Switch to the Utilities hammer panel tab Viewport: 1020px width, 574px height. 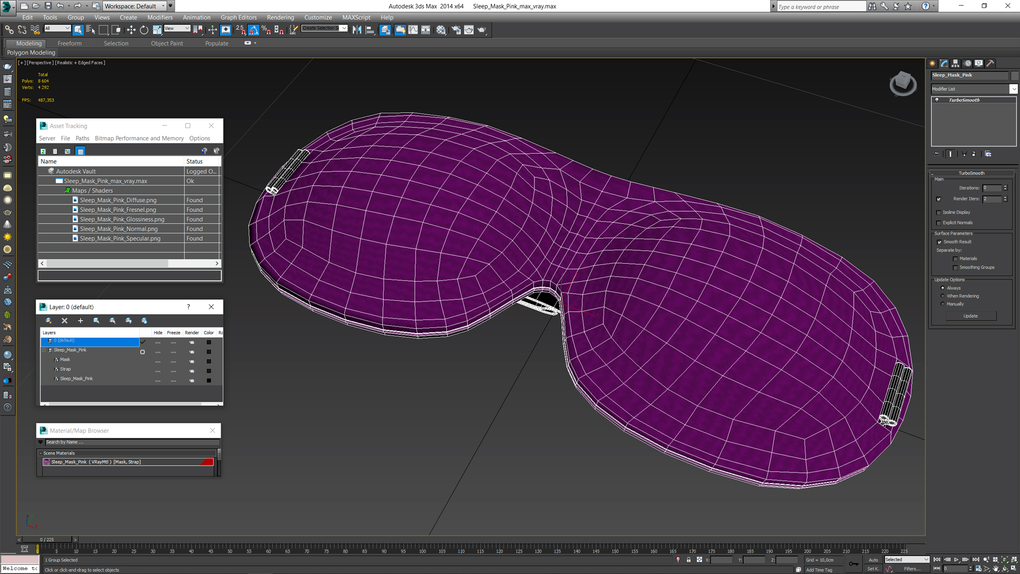click(x=990, y=63)
